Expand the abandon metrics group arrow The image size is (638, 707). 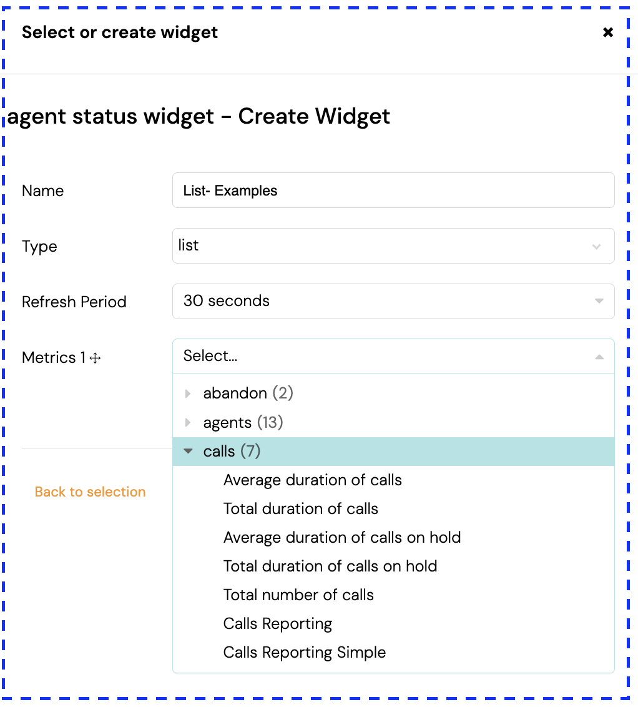(188, 393)
